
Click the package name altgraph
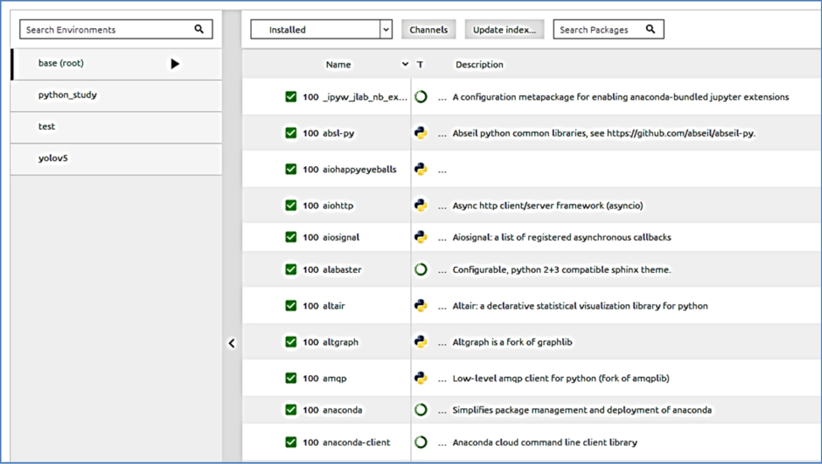(x=341, y=342)
